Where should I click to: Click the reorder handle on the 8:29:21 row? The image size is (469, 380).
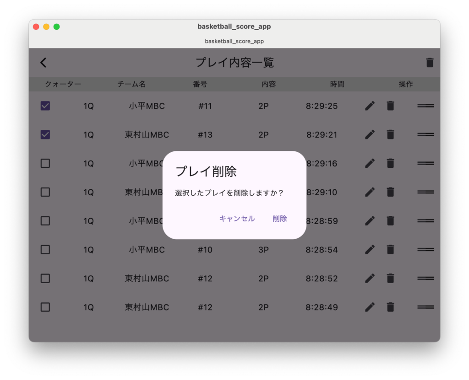(425, 134)
